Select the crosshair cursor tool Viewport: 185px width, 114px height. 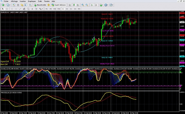click(x=7, y=9)
